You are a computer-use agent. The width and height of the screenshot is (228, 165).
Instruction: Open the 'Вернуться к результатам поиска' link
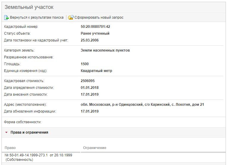(37, 17)
